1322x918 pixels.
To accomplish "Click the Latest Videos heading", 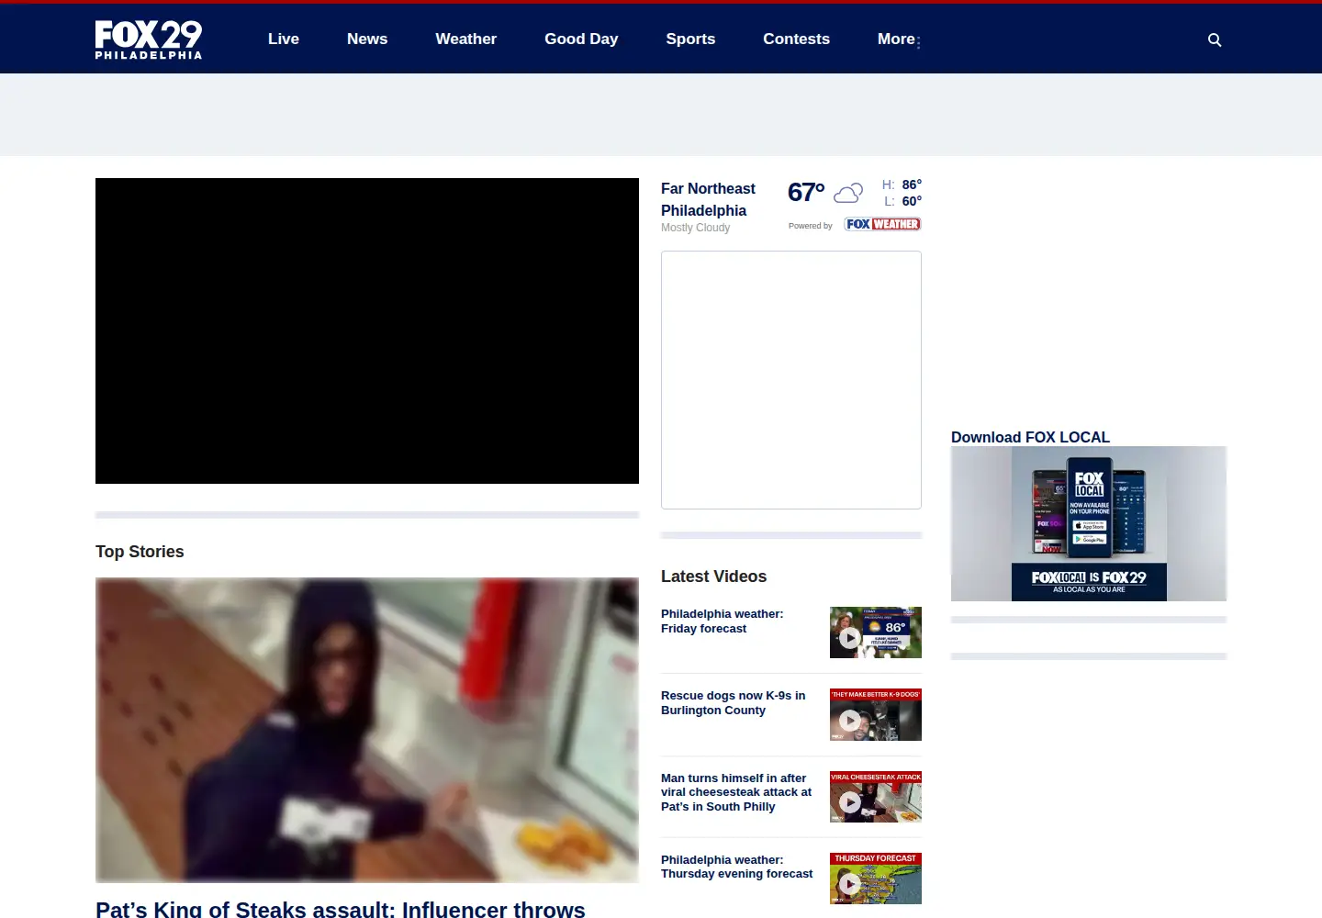I will click(x=713, y=577).
